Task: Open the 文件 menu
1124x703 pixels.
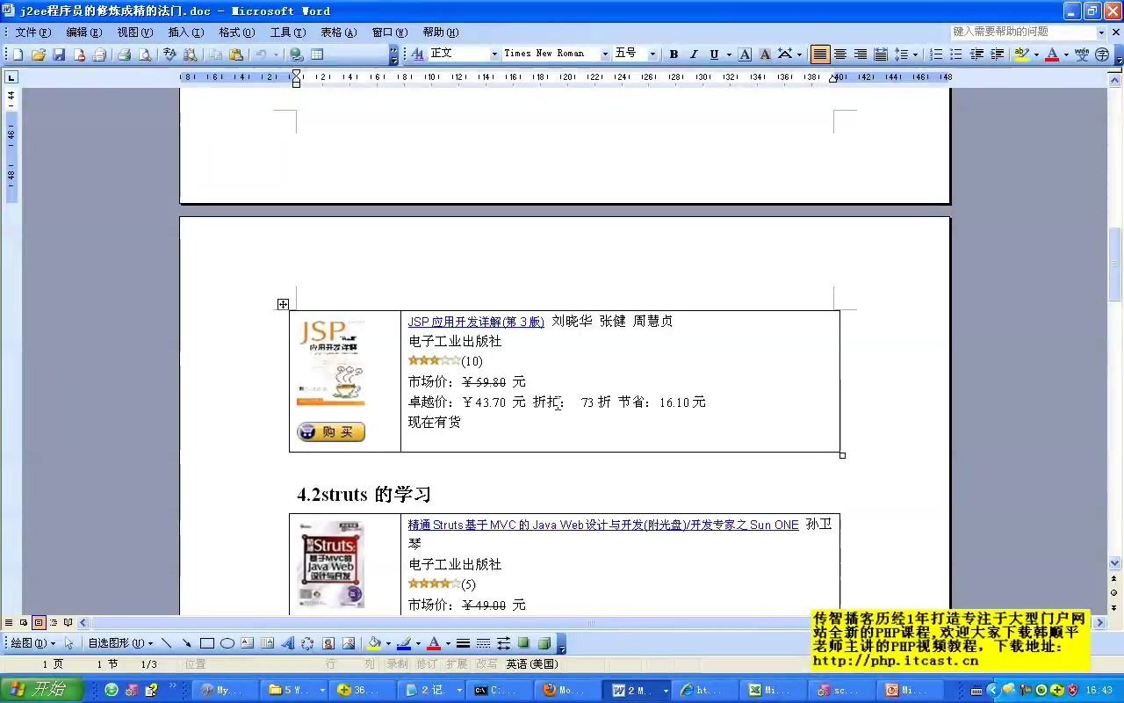Action: 33,33
